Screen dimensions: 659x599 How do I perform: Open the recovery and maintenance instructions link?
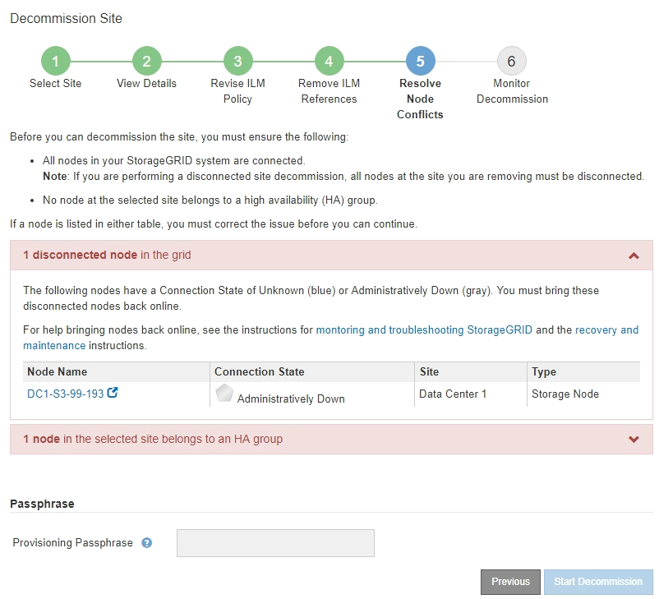(x=606, y=330)
